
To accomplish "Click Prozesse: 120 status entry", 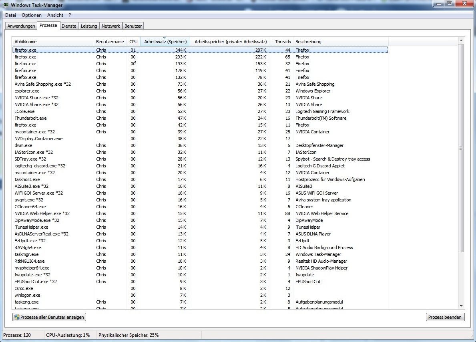I will point(17,335).
